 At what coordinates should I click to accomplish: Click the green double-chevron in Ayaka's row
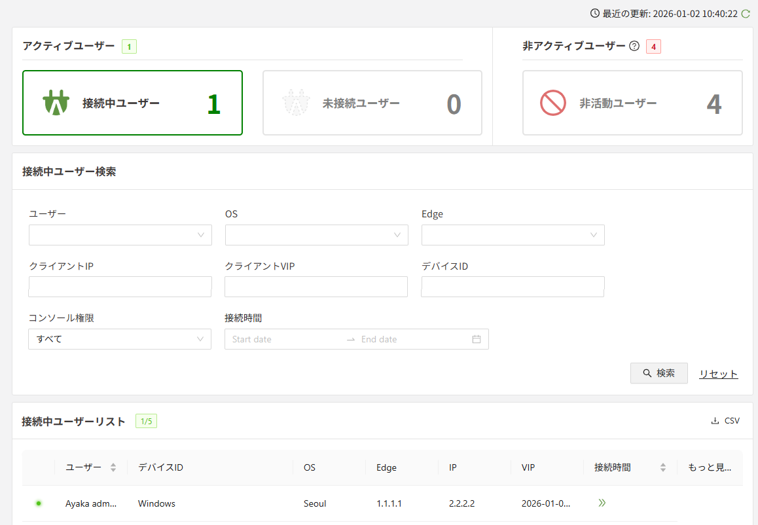coord(602,503)
